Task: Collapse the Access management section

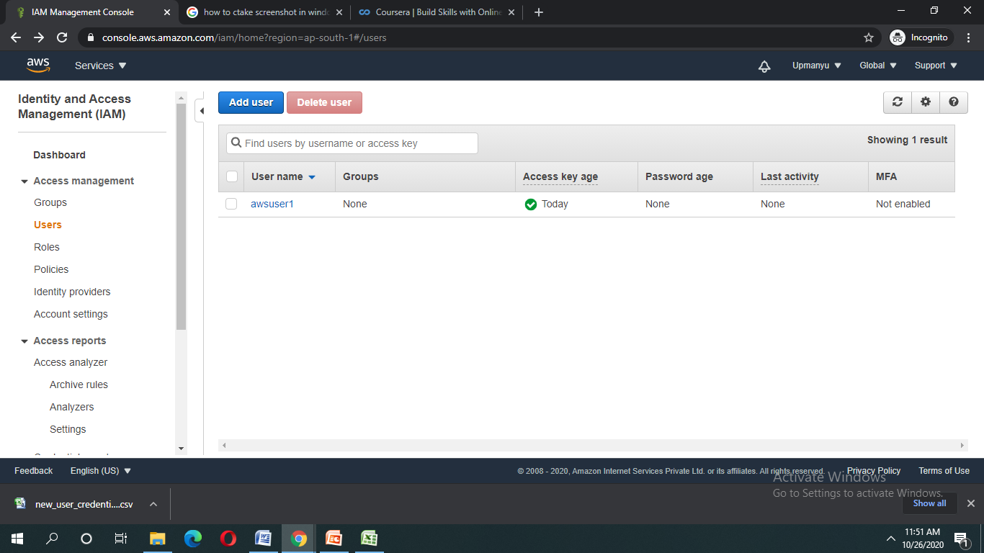Action: [x=24, y=181]
